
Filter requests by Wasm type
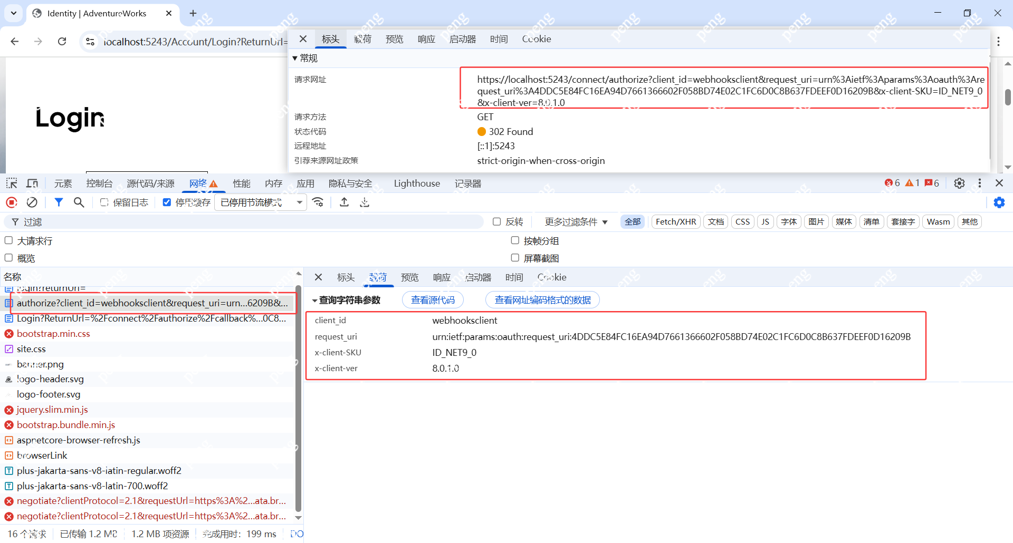pyautogui.click(x=938, y=222)
